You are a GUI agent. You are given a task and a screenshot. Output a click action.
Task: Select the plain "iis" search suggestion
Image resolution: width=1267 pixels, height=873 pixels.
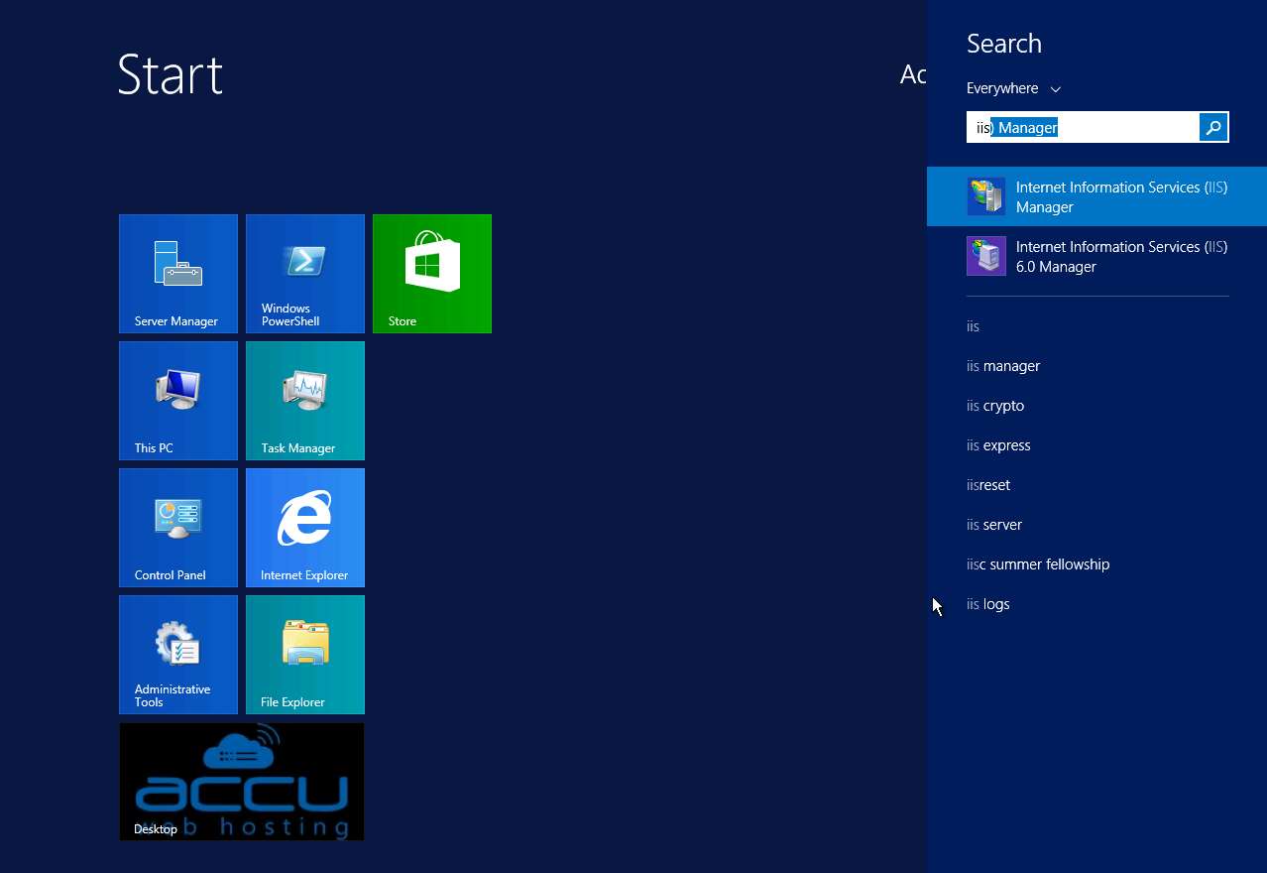(x=973, y=326)
